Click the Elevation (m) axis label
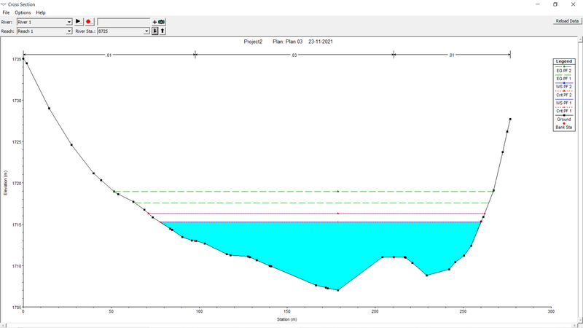Viewport: 583px width, 328px height. tap(5, 183)
